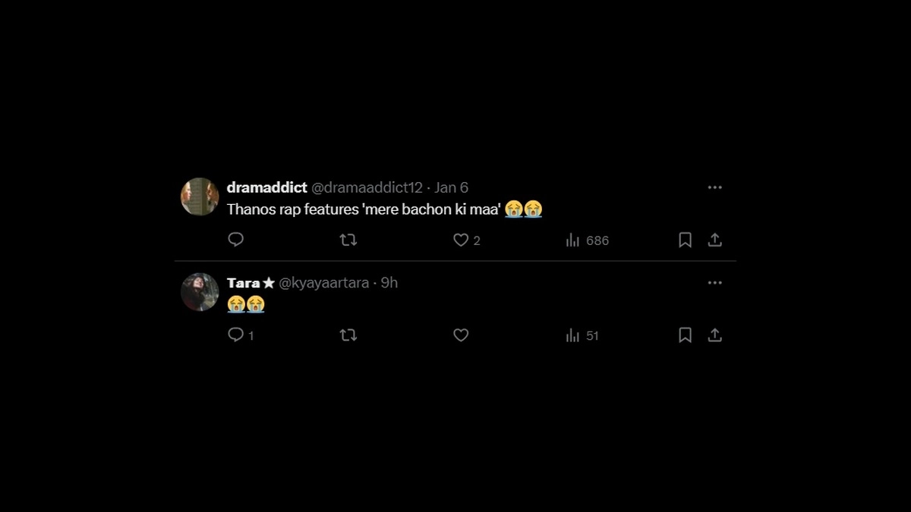
Task: Reply to Tara's crying emoji tweet
Action: tap(236, 335)
